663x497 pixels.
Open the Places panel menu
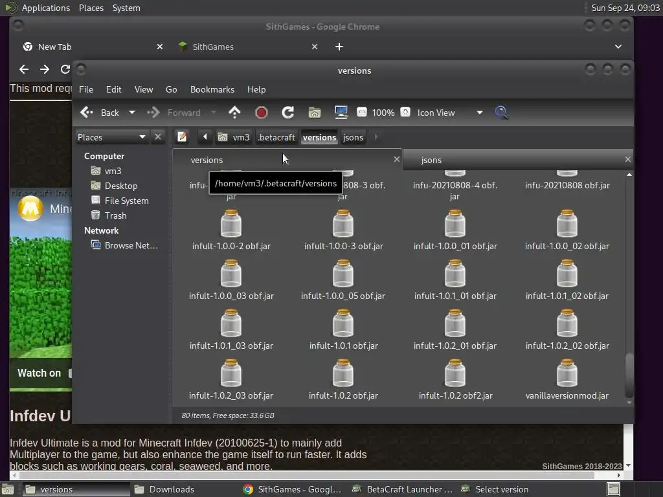(x=91, y=8)
